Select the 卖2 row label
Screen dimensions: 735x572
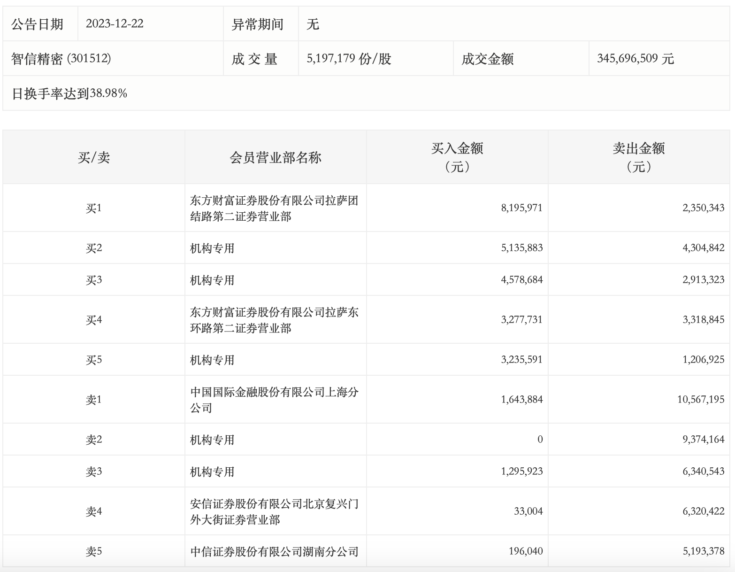click(94, 440)
